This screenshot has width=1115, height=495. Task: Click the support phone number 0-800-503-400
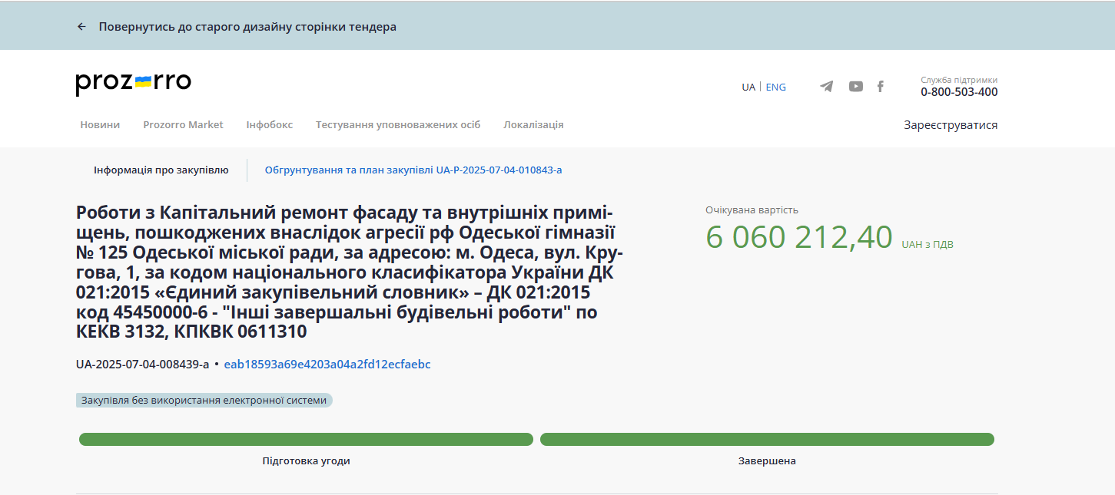coord(958,92)
